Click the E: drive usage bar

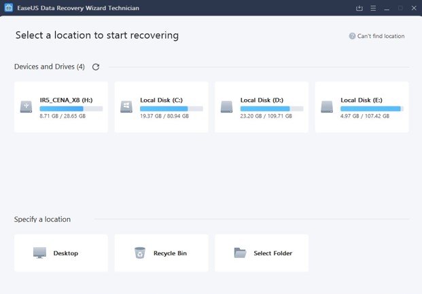tap(372, 109)
